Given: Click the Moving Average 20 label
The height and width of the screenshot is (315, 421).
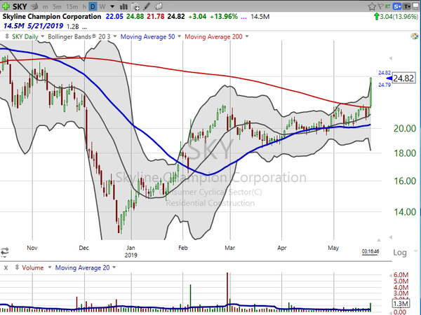Looking at the screenshot, I should [82, 267].
